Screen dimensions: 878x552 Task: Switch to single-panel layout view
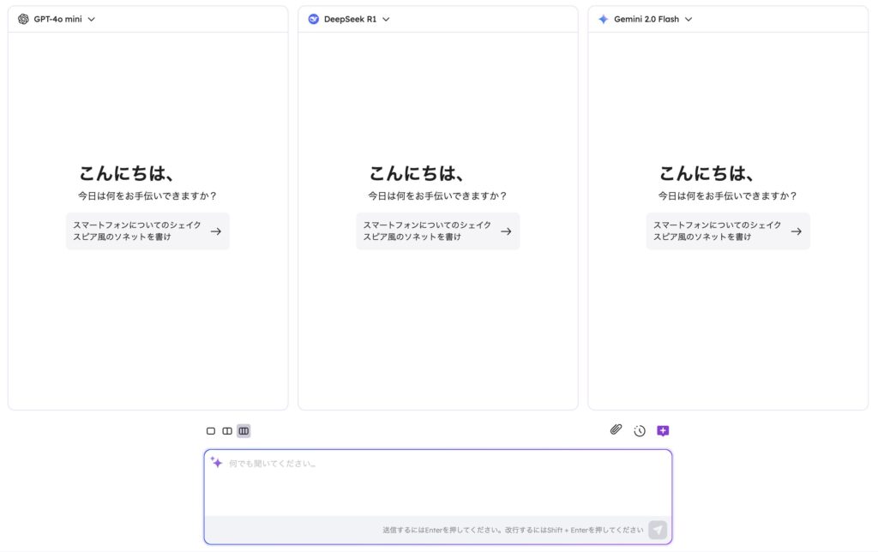[x=211, y=431]
